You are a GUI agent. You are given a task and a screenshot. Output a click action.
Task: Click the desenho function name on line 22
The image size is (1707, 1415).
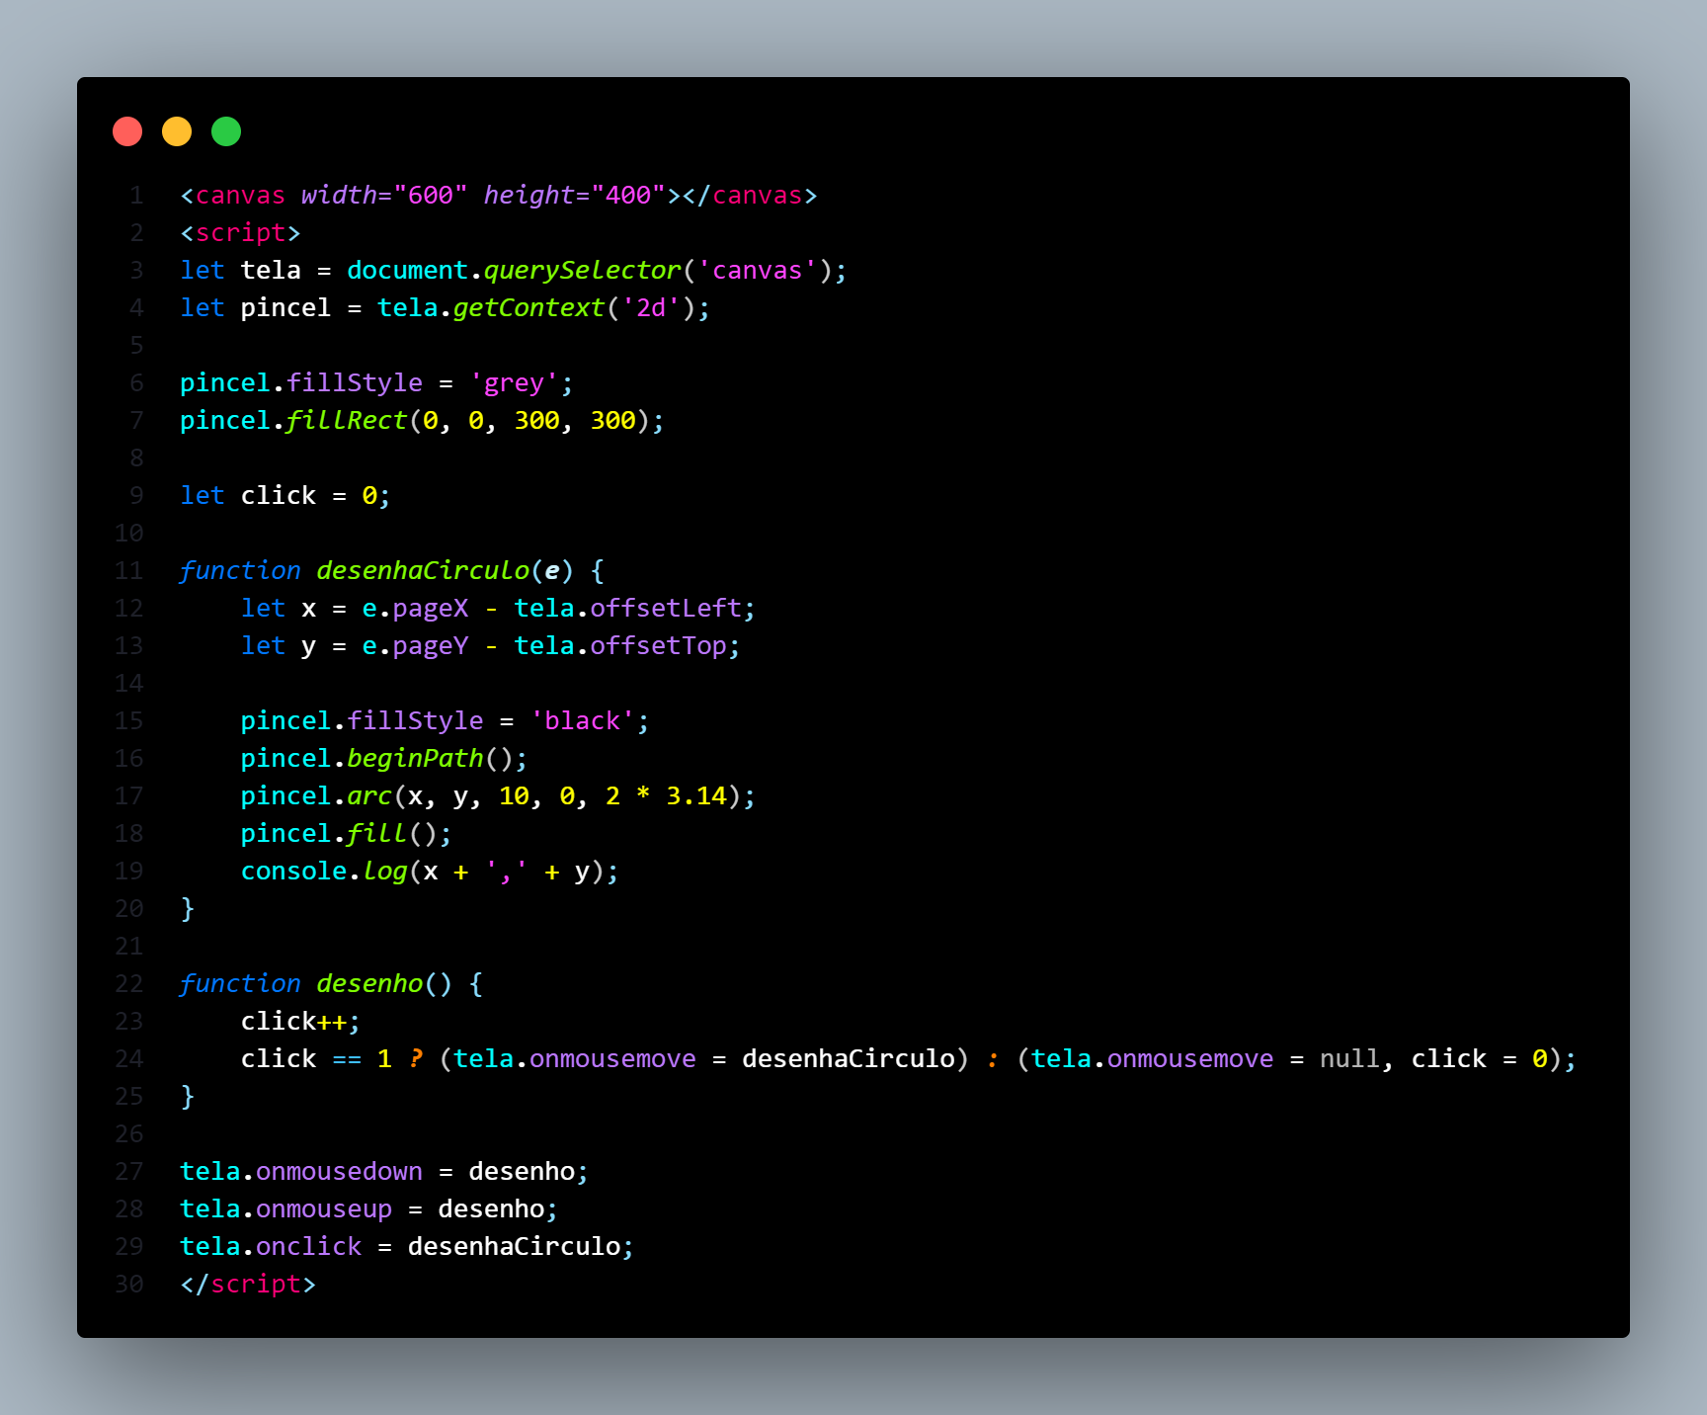click(x=369, y=984)
